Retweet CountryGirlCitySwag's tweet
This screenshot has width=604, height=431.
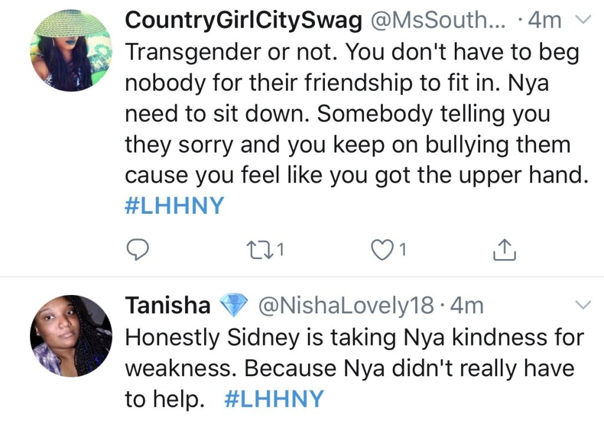click(x=260, y=250)
